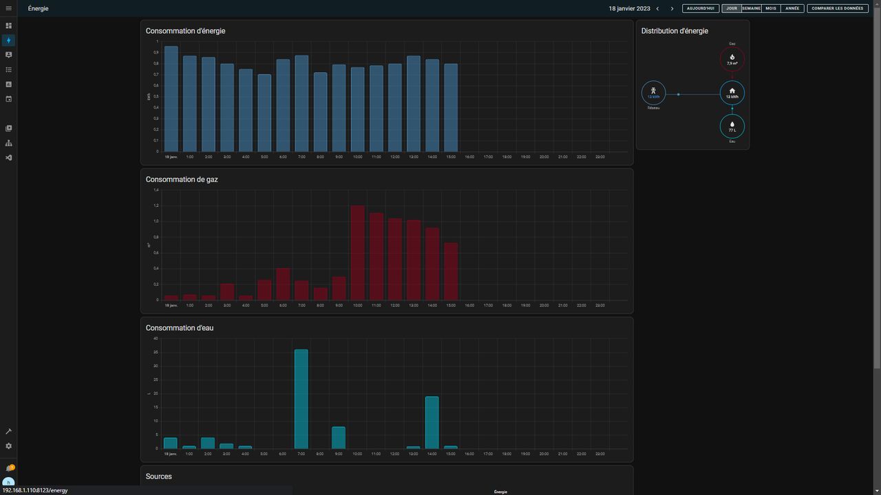The height and width of the screenshot is (495, 881).
Task: Go to next day with right arrow
Action: (672, 9)
